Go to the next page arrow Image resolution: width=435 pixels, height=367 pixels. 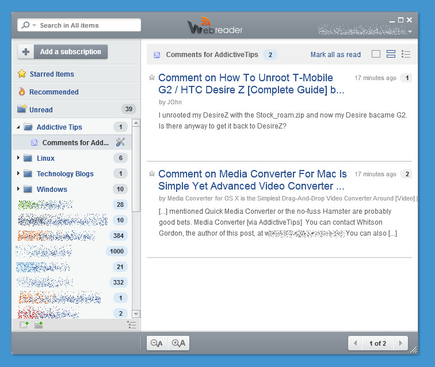(400, 343)
